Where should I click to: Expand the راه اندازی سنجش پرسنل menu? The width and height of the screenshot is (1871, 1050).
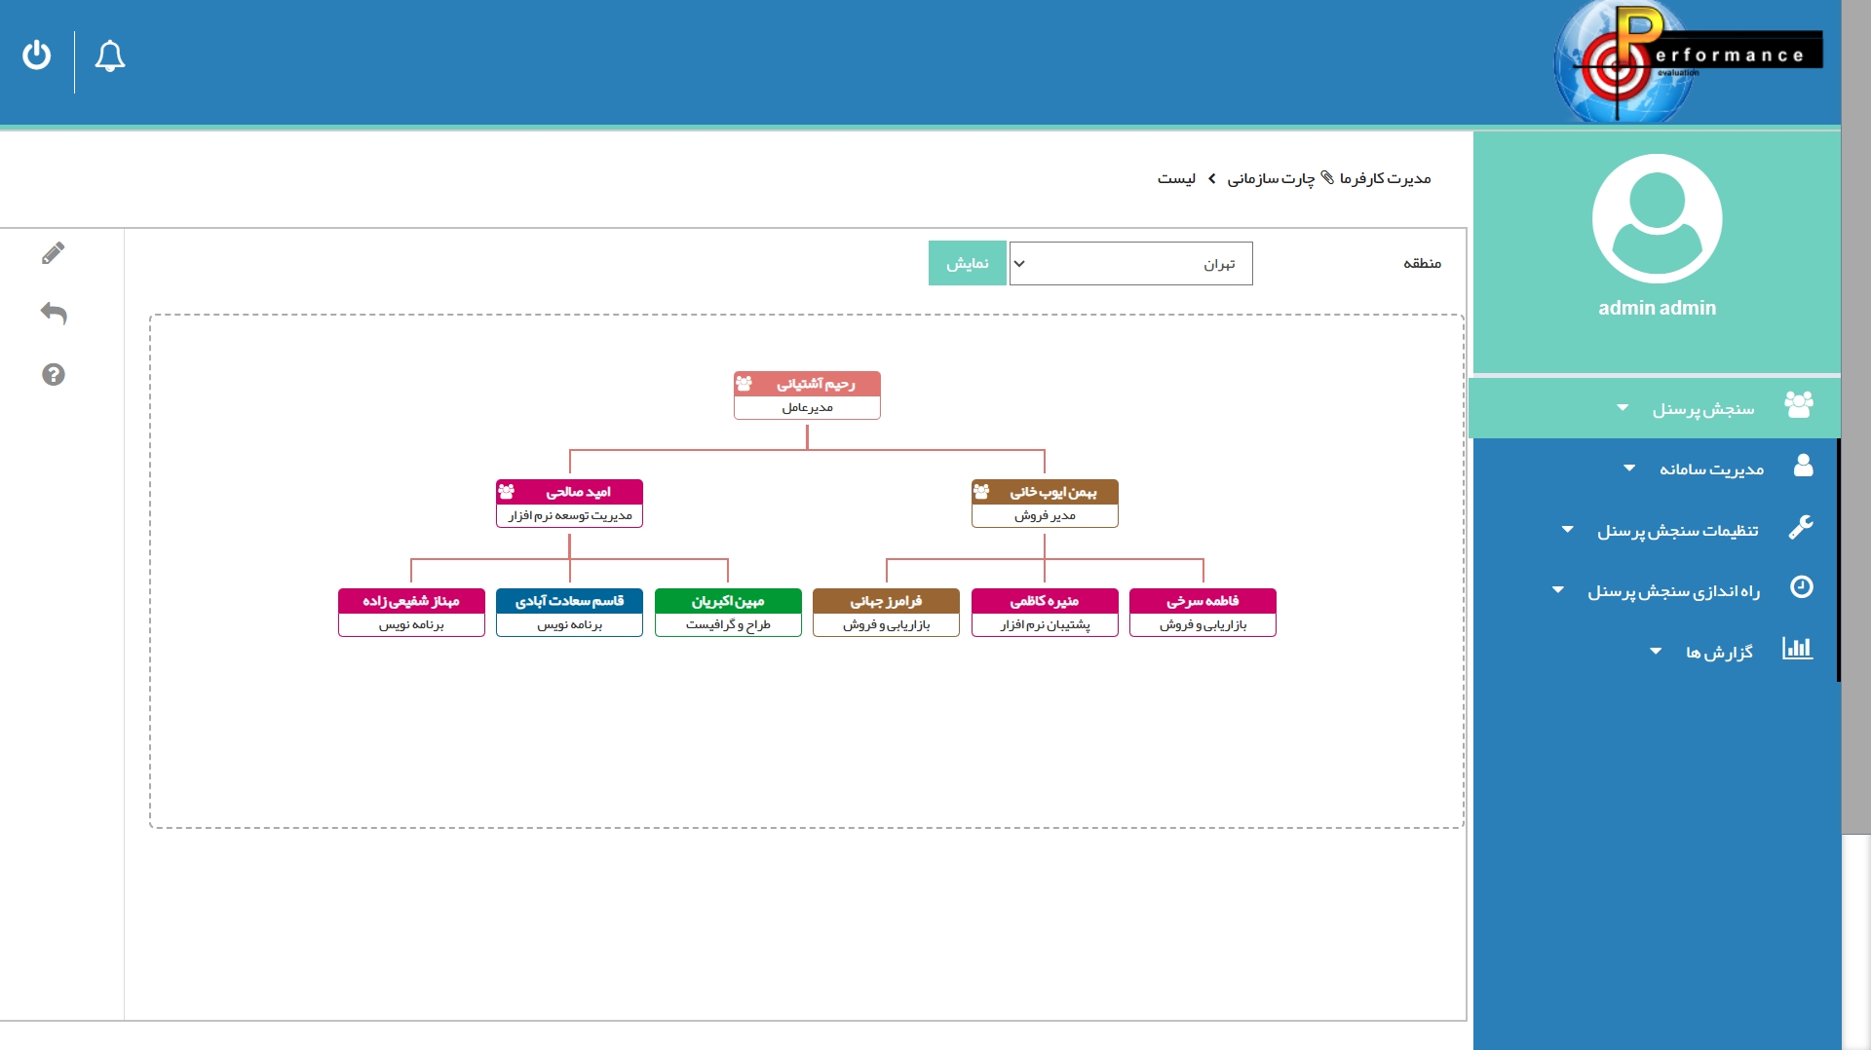(x=1672, y=591)
